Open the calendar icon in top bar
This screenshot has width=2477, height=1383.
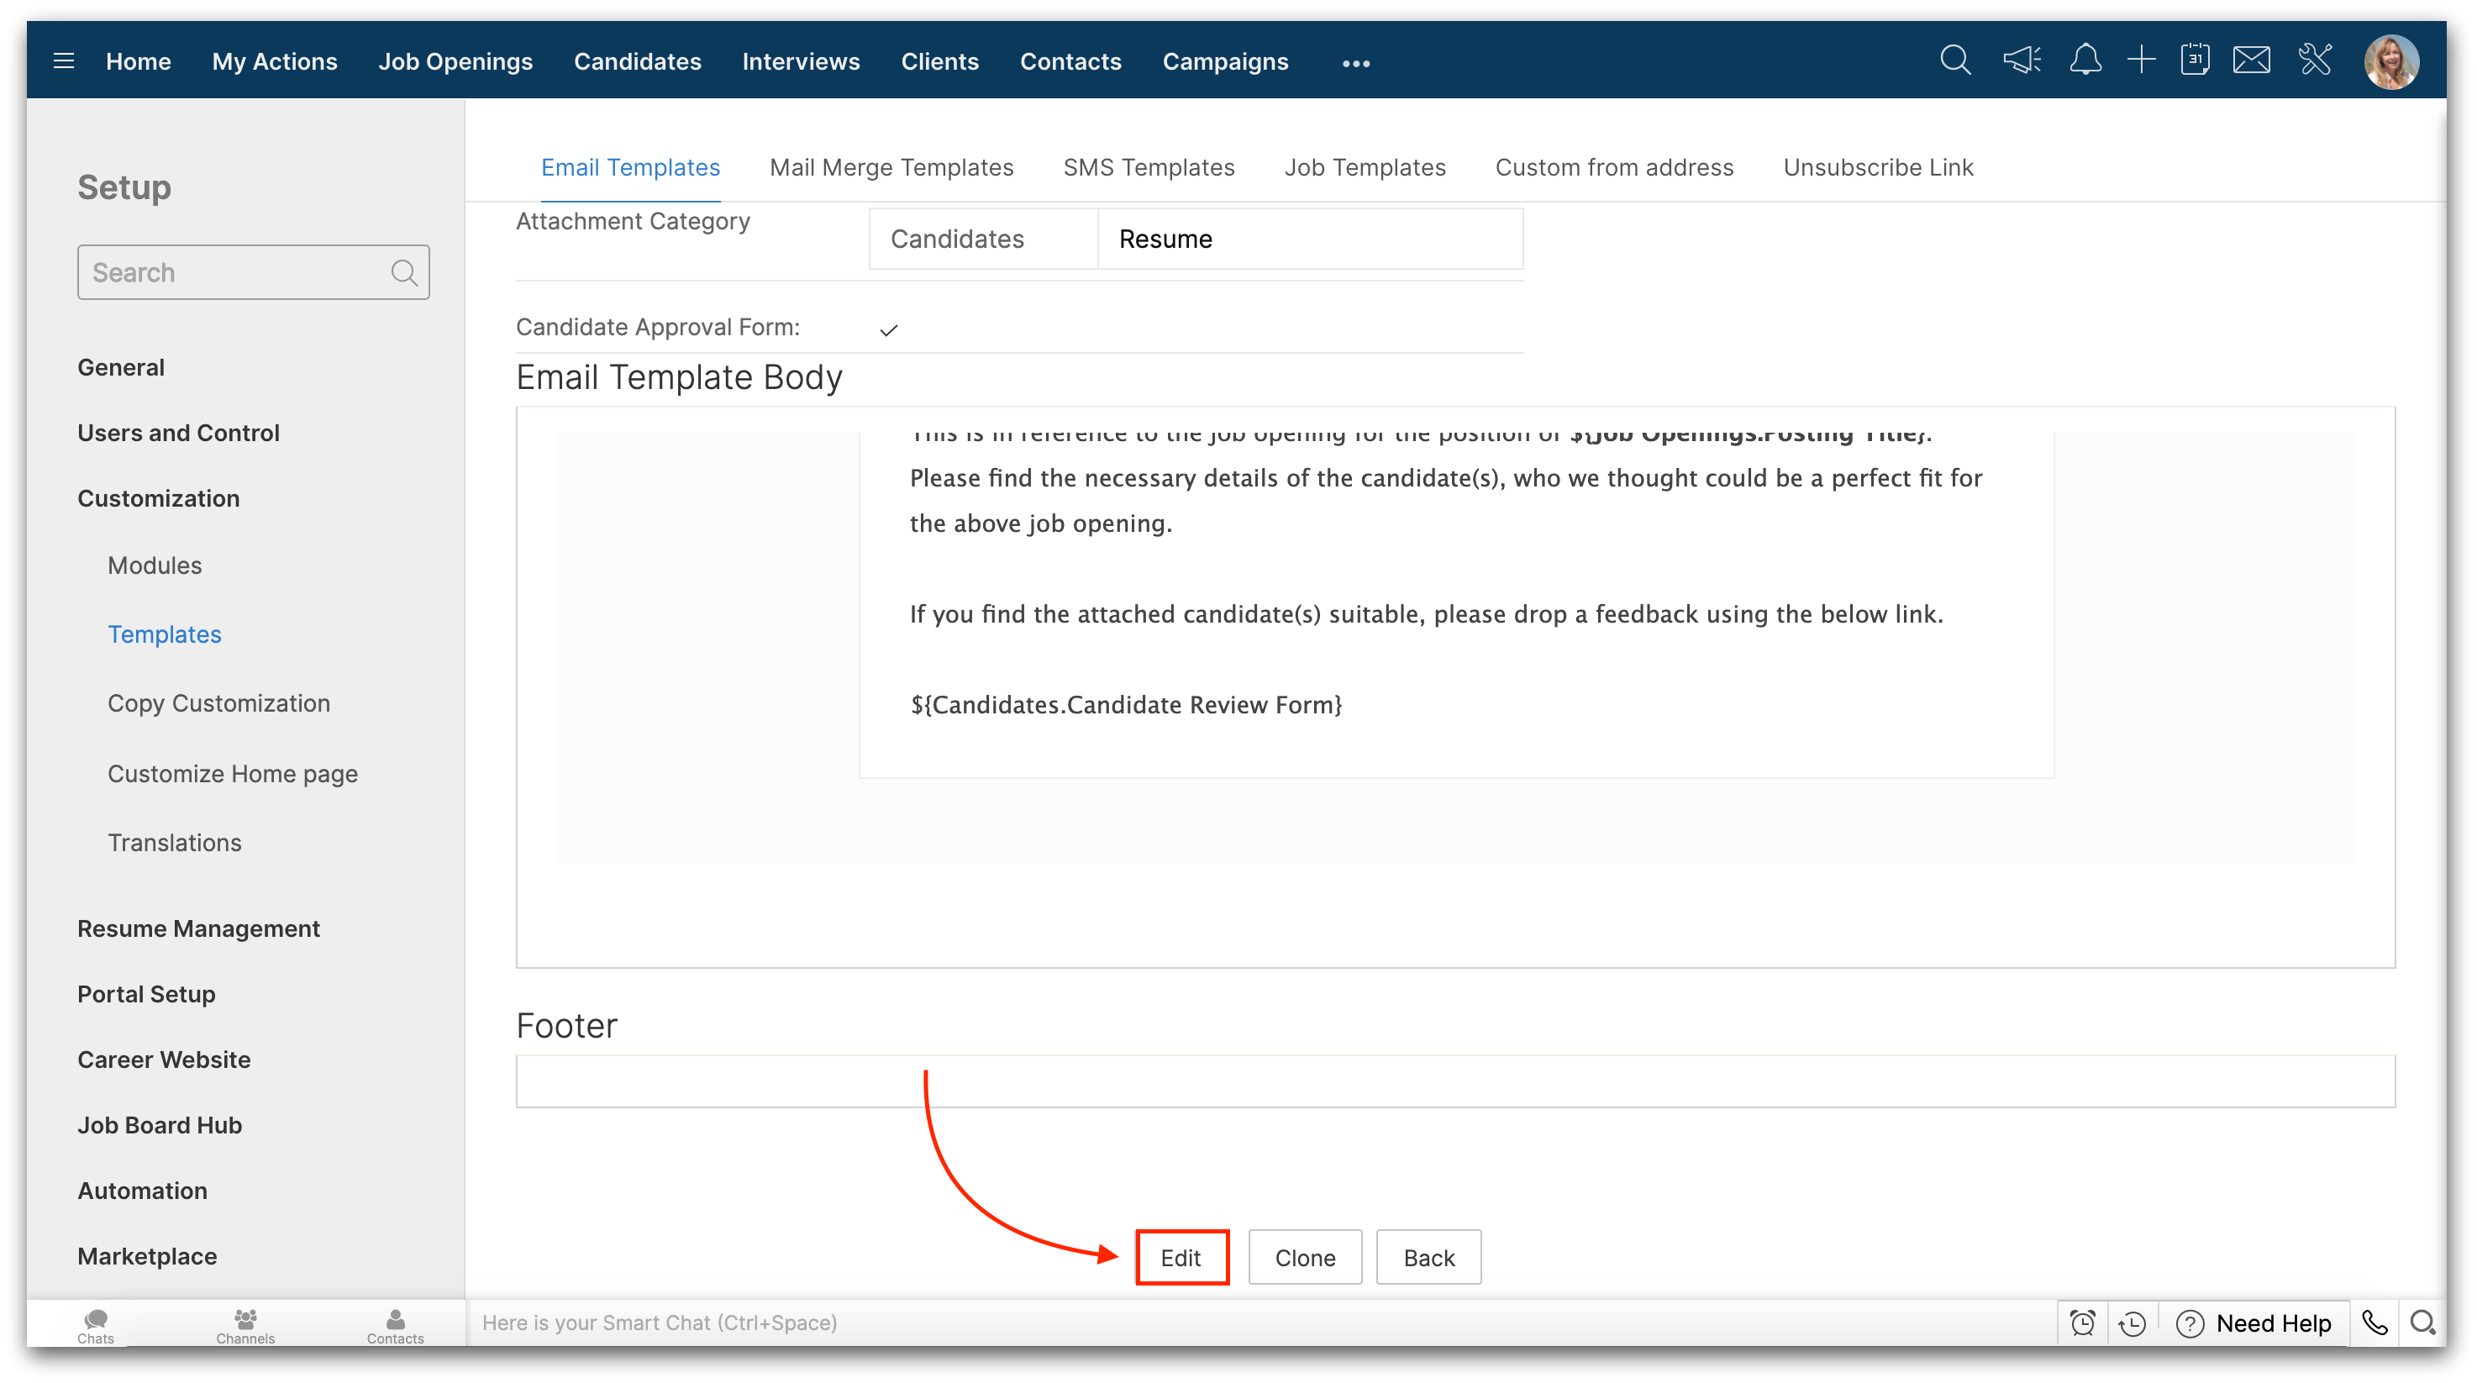click(2196, 60)
